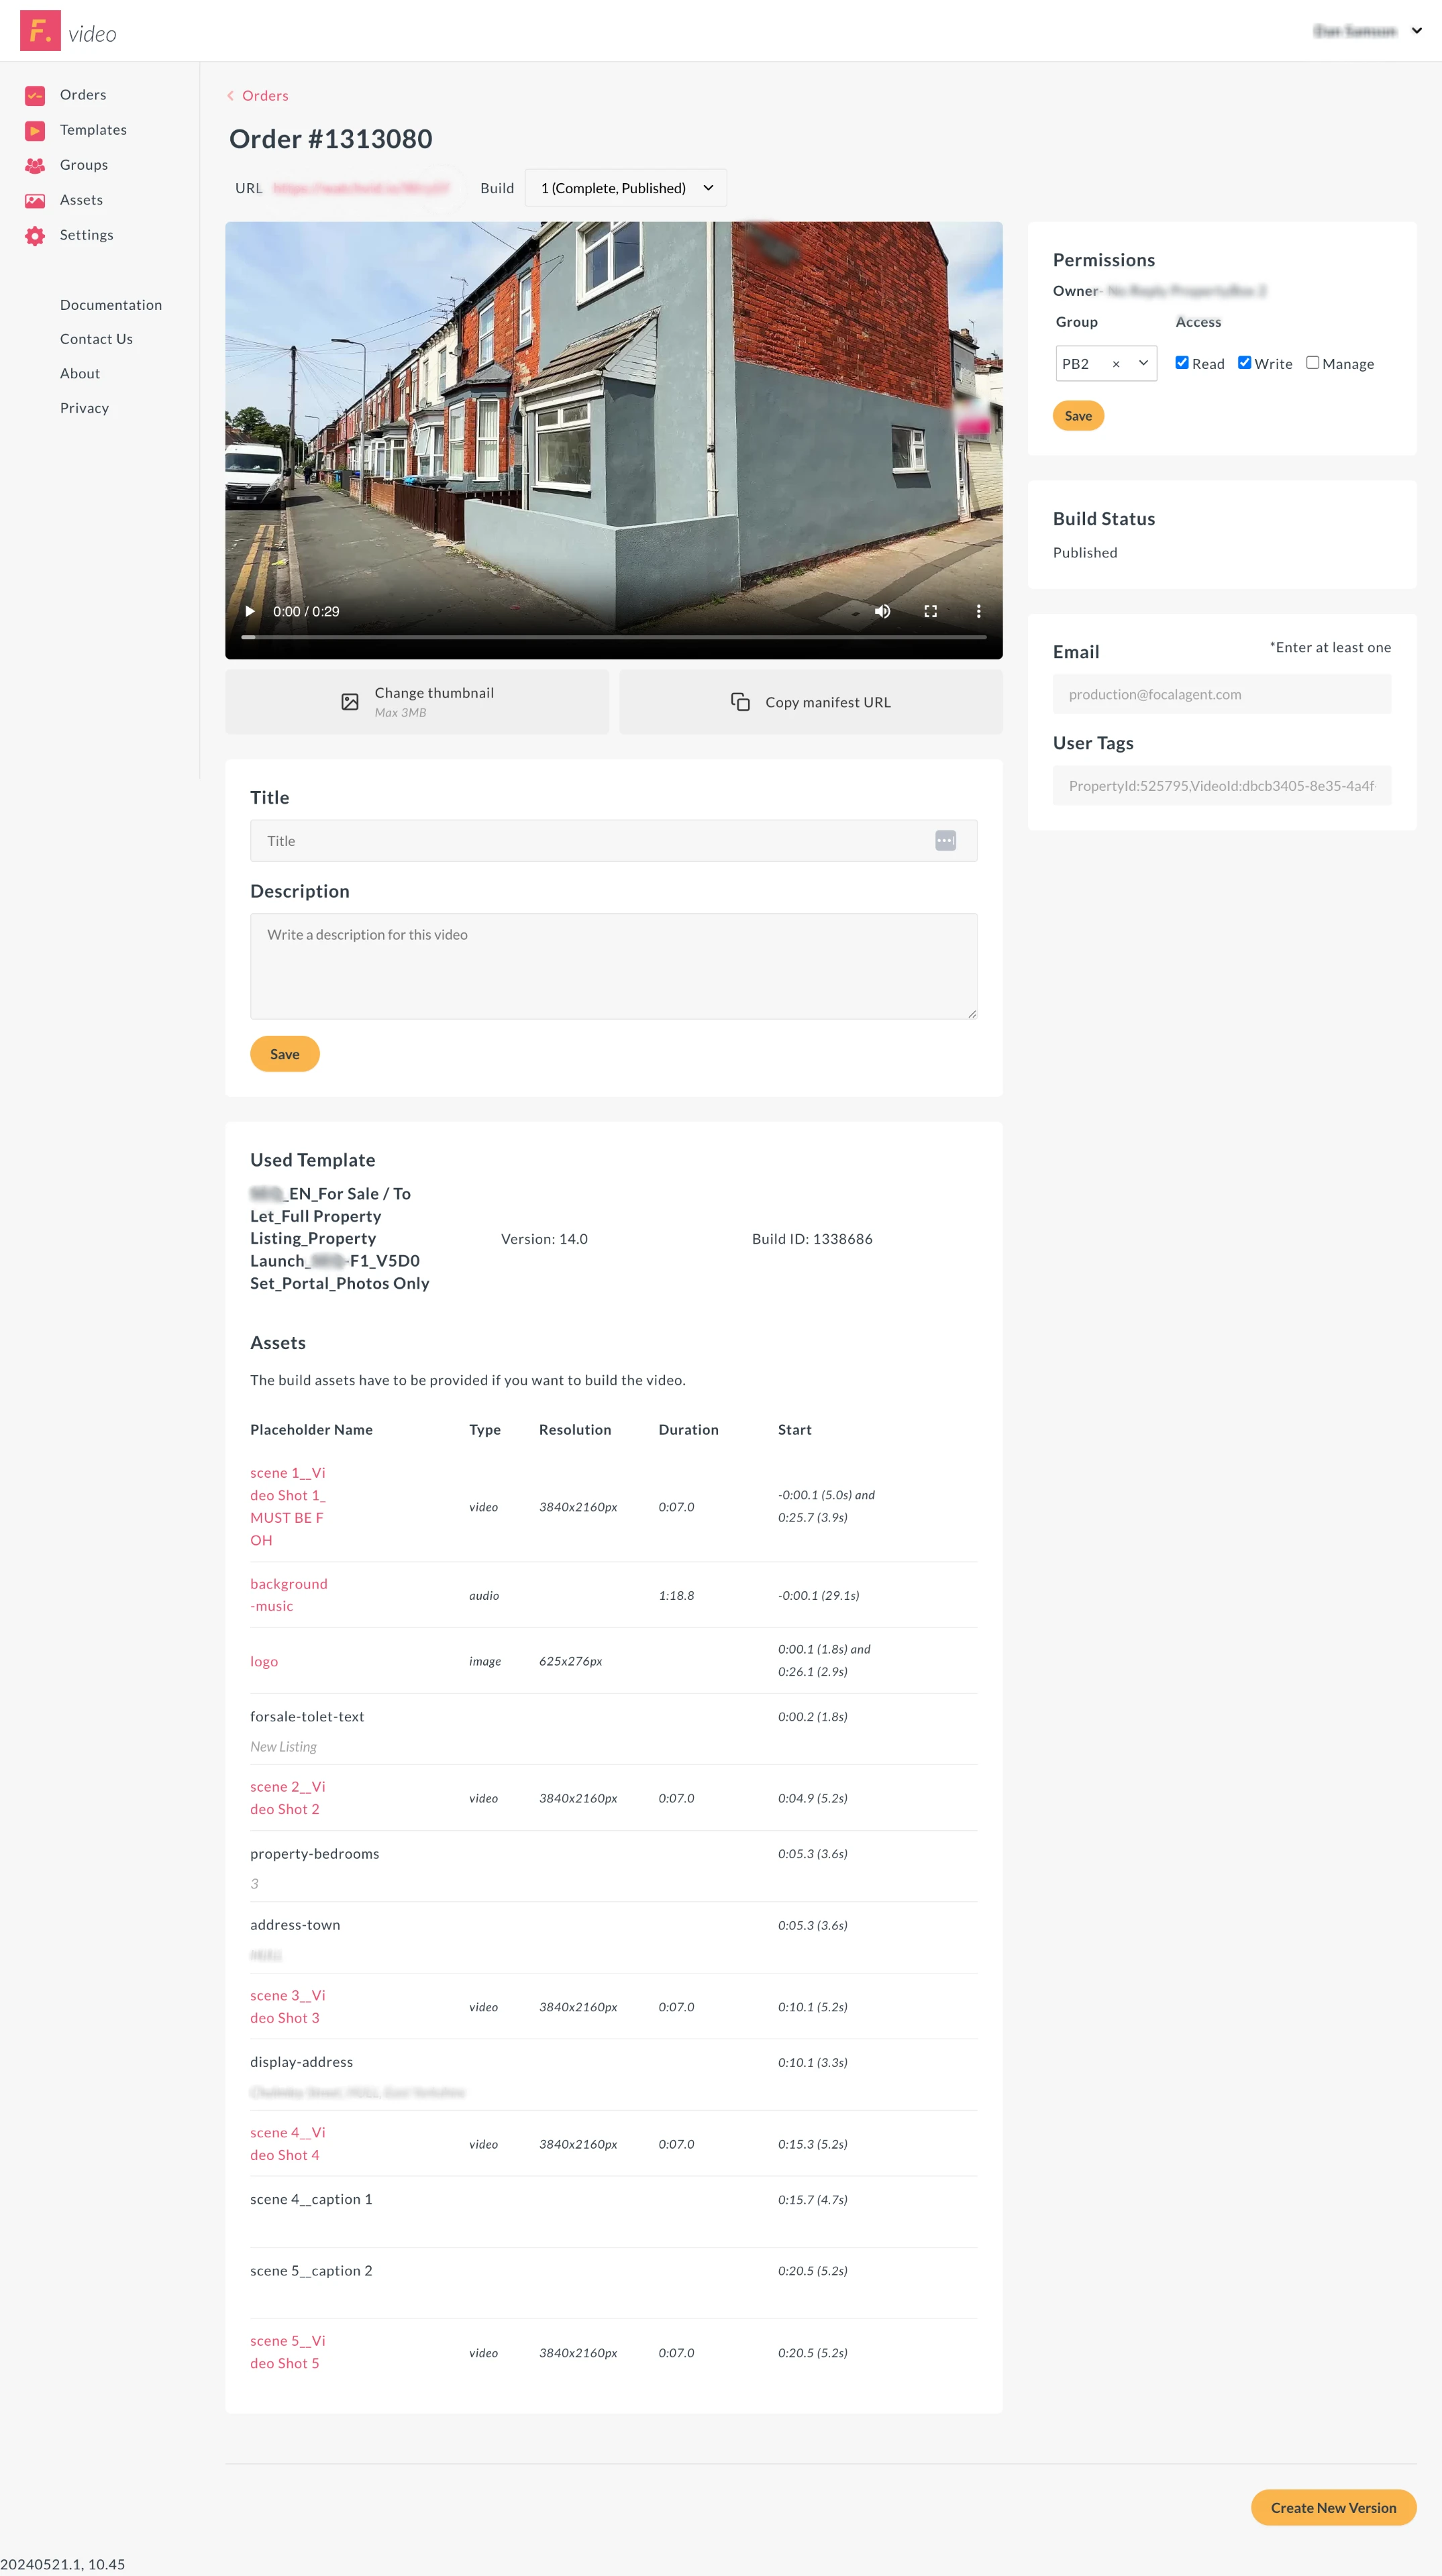The width and height of the screenshot is (1442, 2576).
Task: Expand the PB2 group dropdown arrow
Action: click(x=1143, y=363)
